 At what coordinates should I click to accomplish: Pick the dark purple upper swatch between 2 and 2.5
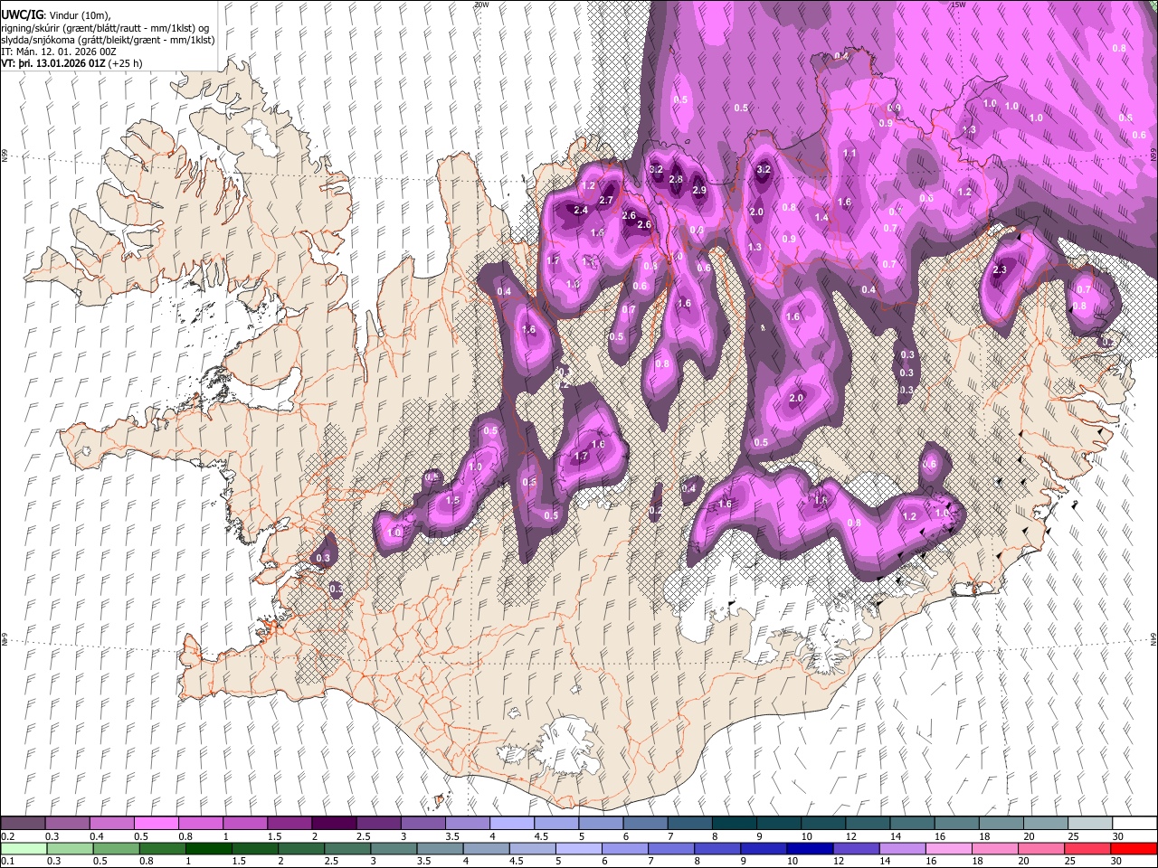(x=334, y=824)
